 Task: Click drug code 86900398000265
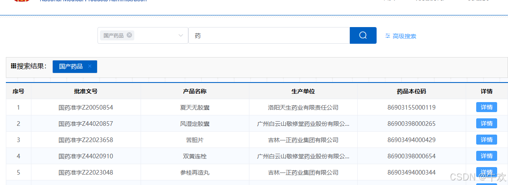(411, 124)
